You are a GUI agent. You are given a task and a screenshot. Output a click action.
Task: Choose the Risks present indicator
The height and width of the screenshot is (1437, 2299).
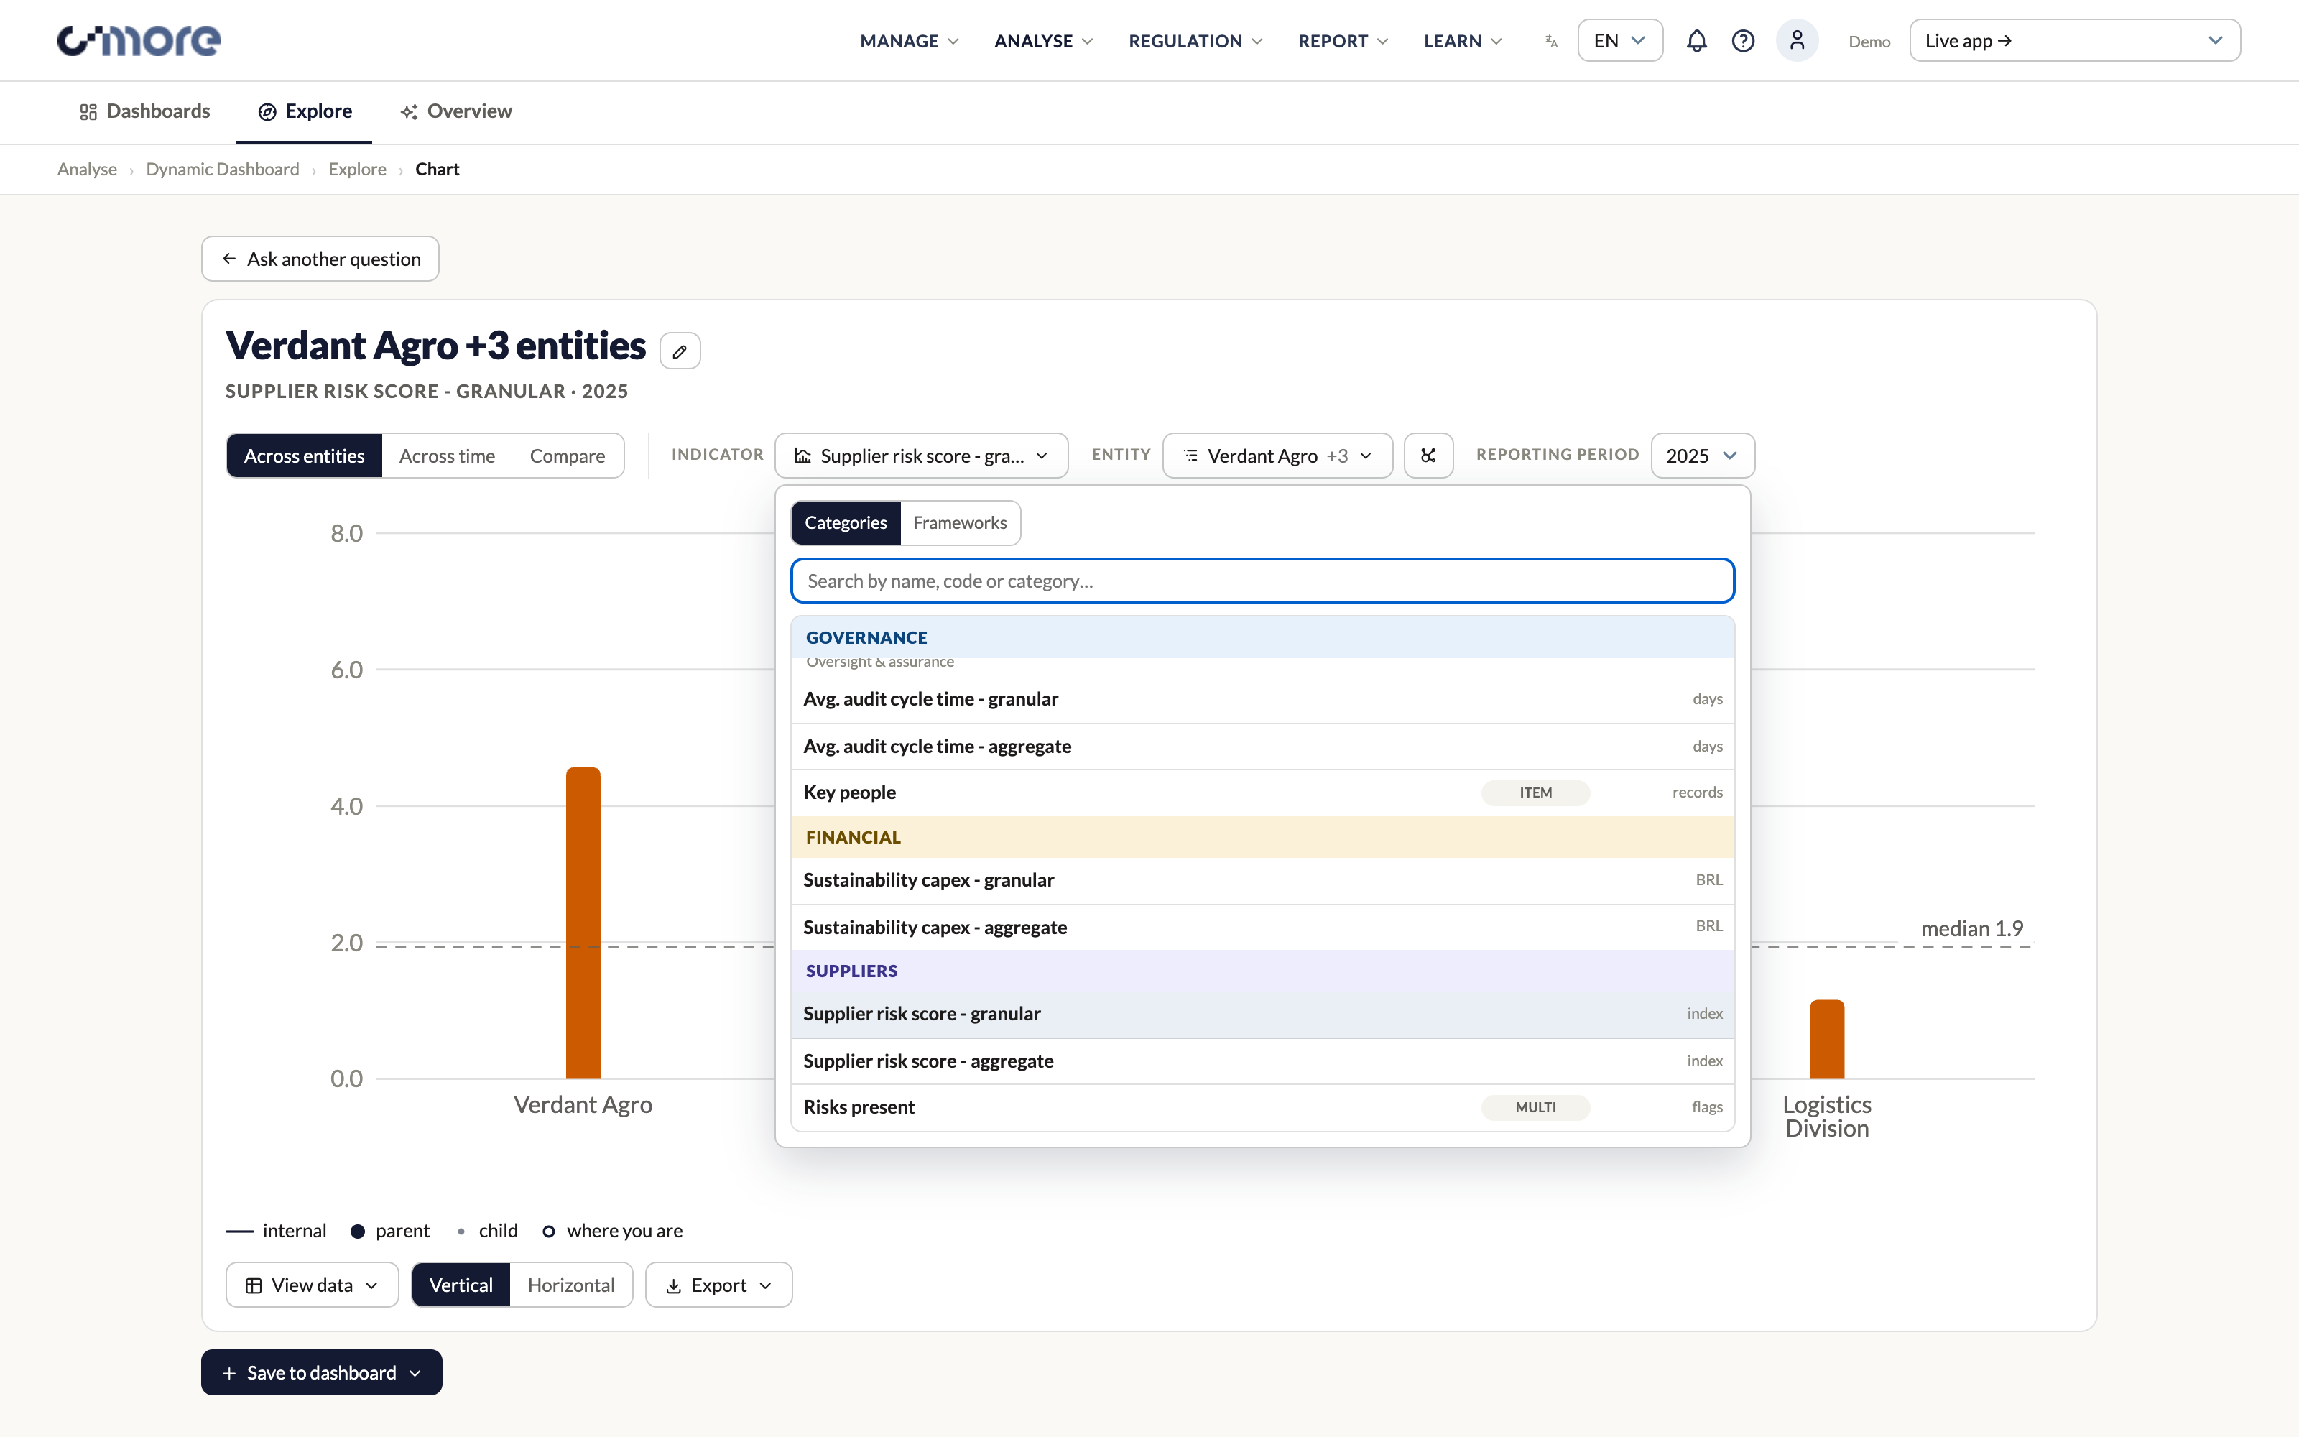(1262, 1107)
